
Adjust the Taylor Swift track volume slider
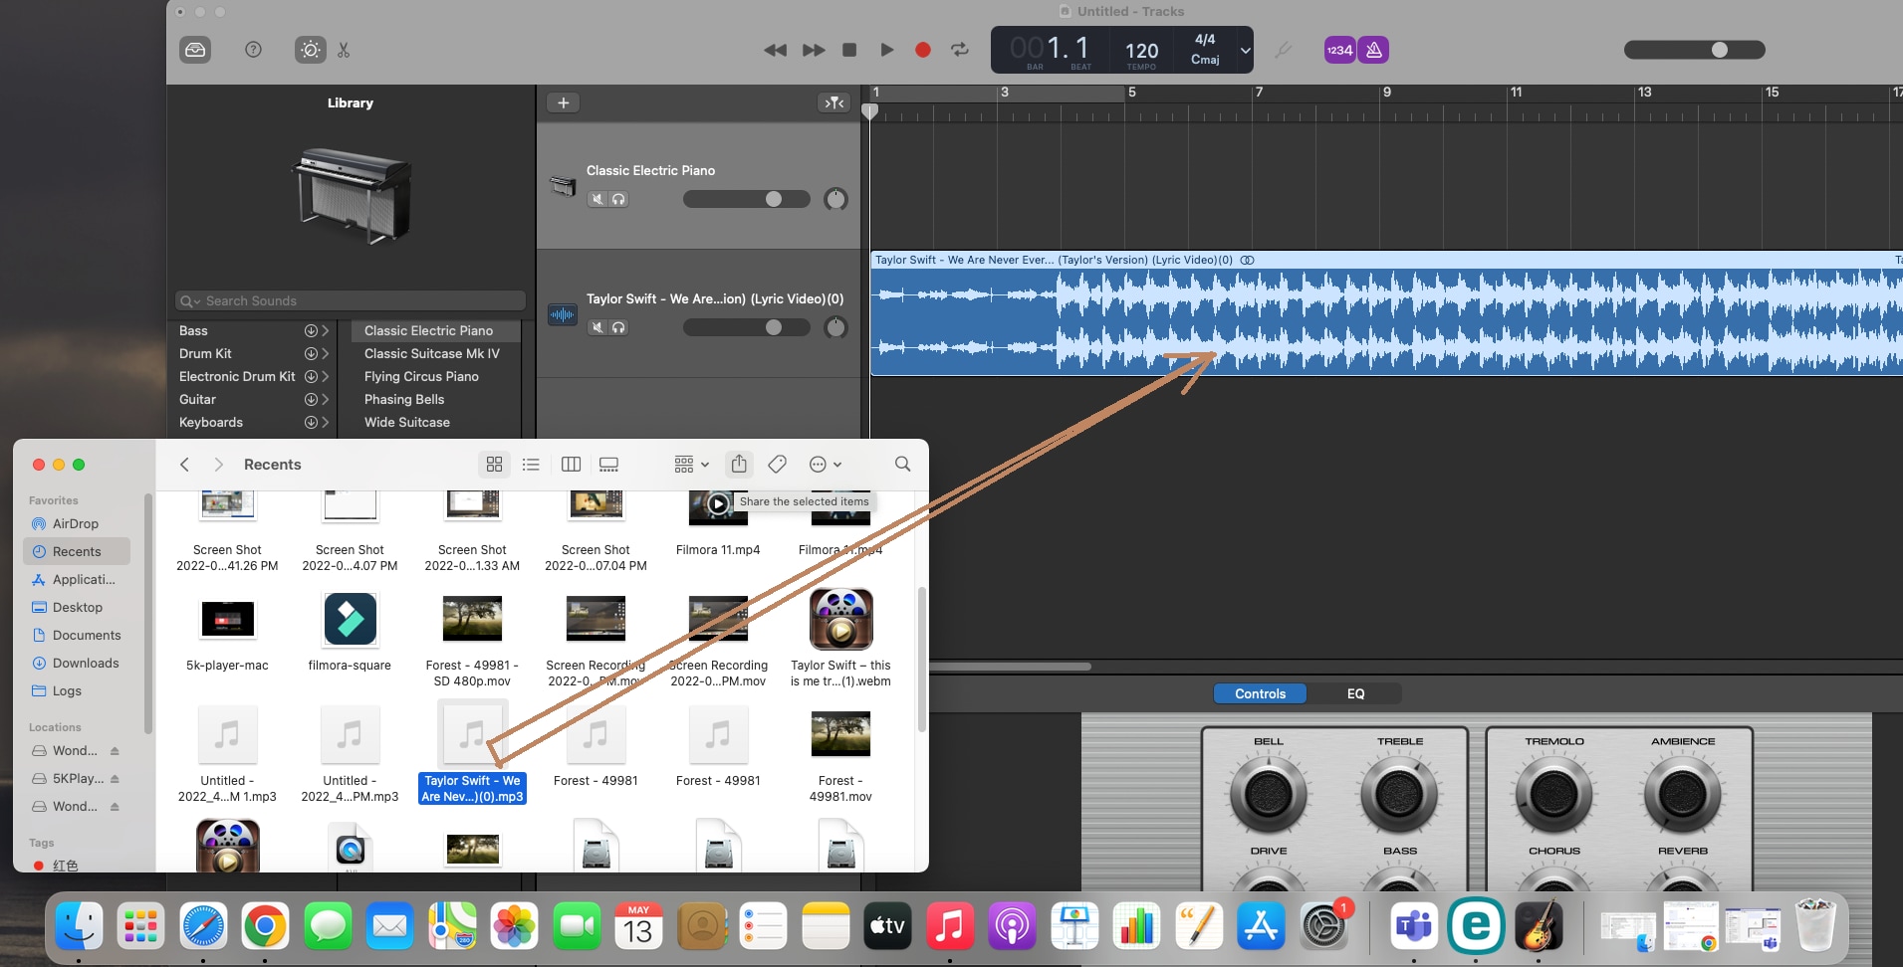(x=747, y=327)
